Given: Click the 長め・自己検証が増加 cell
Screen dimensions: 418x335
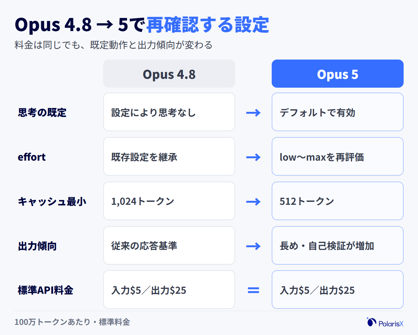Looking at the screenshot, I should coord(338,245).
